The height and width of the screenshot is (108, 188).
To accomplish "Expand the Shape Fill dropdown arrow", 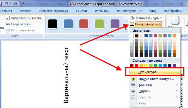I will [x=161, y=18].
